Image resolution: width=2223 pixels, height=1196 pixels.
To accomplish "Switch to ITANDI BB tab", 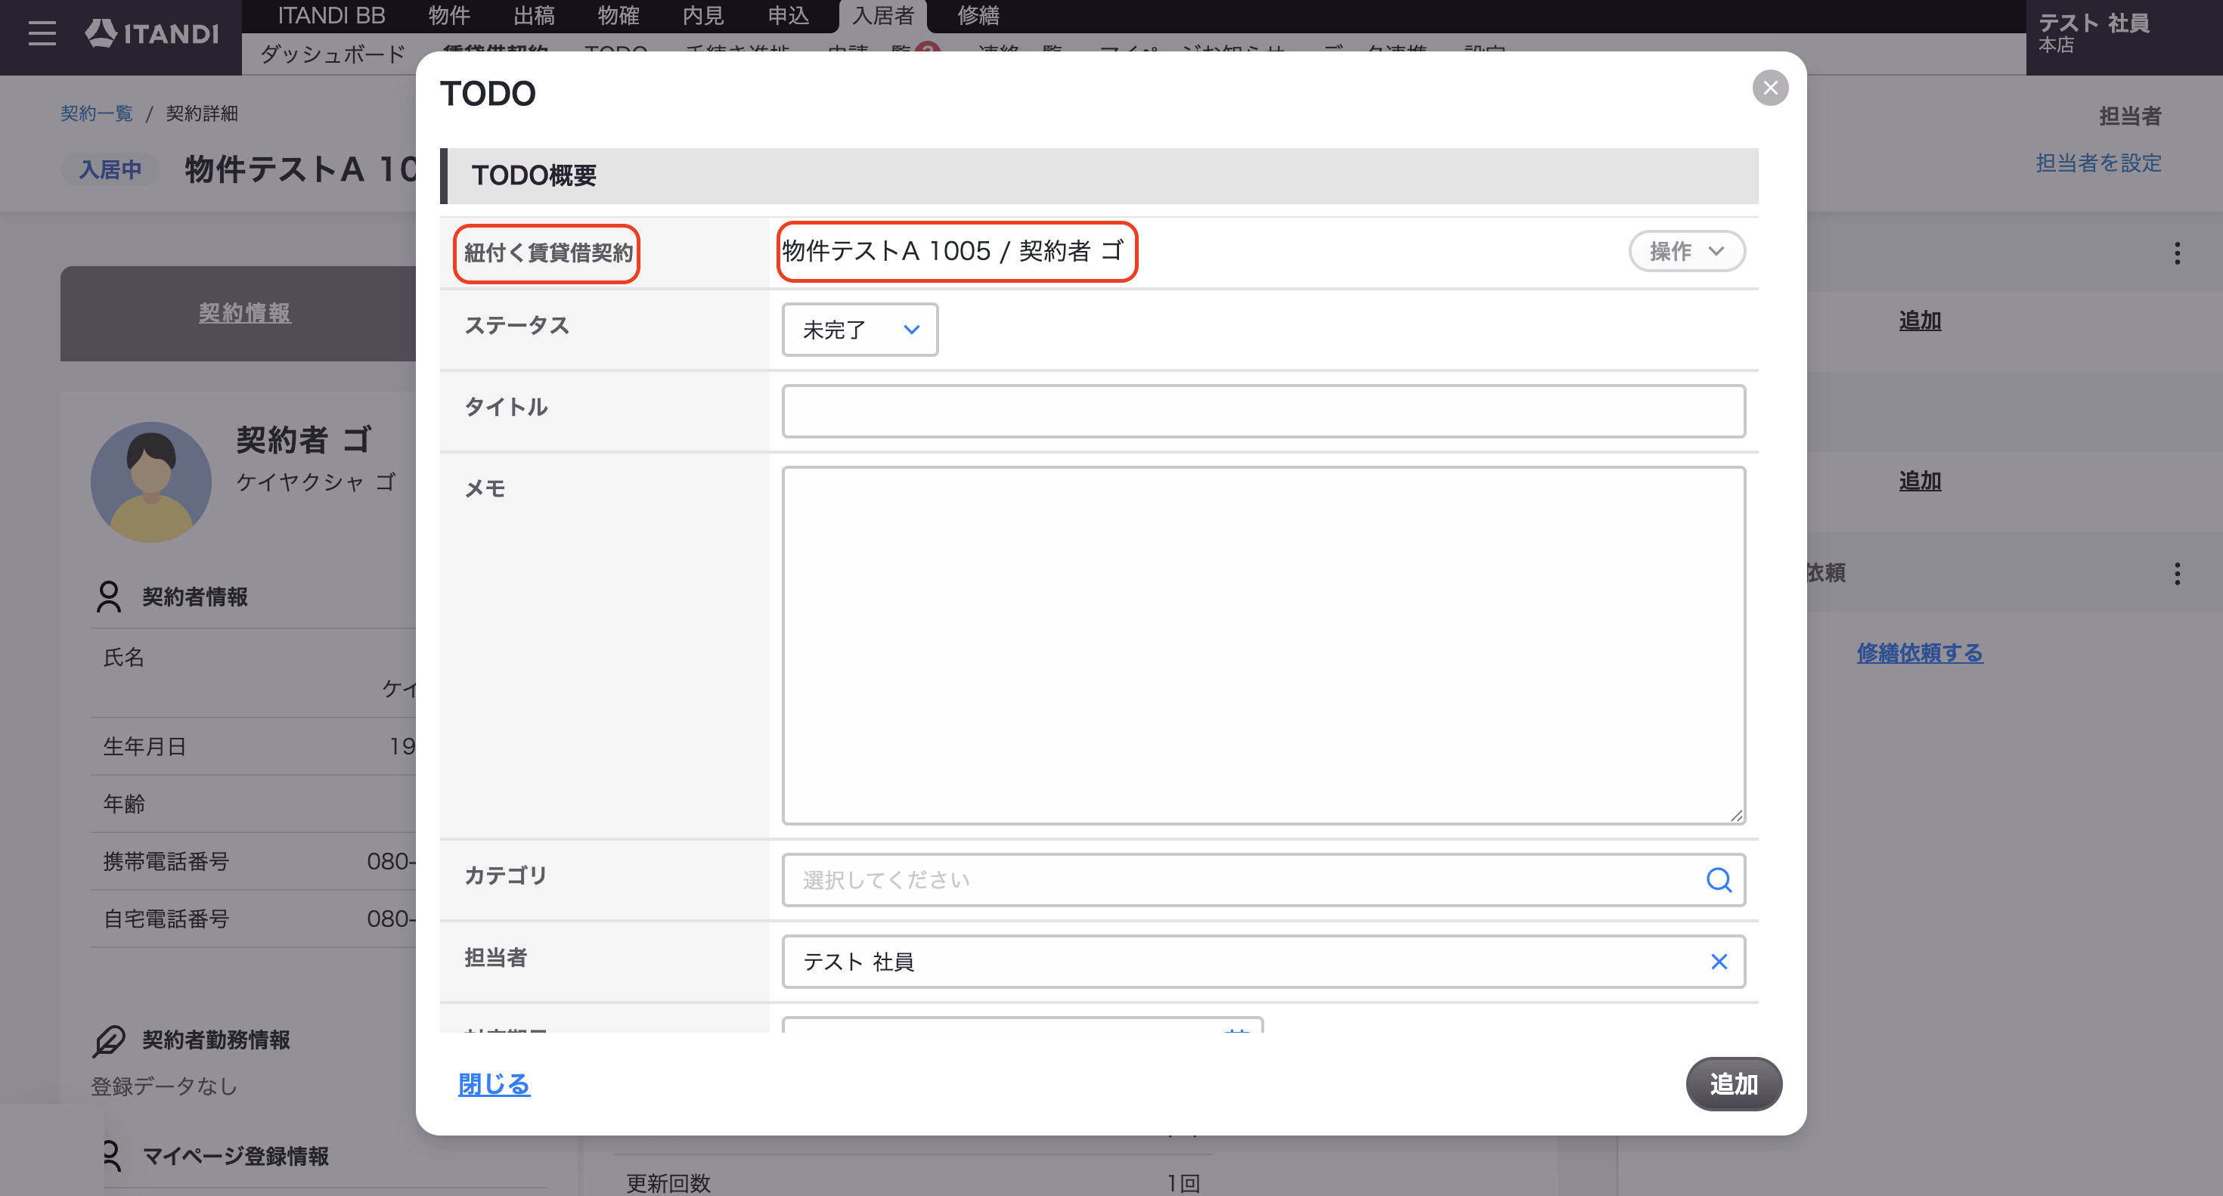I will pyautogui.click(x=331, y=16).
